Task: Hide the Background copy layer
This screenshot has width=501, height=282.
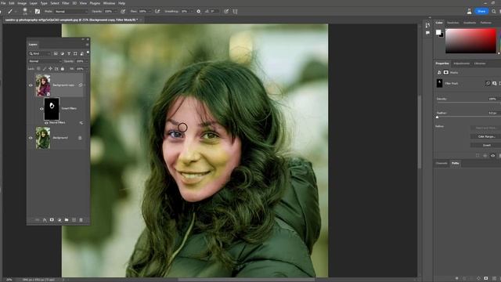Action: (31, 85)
